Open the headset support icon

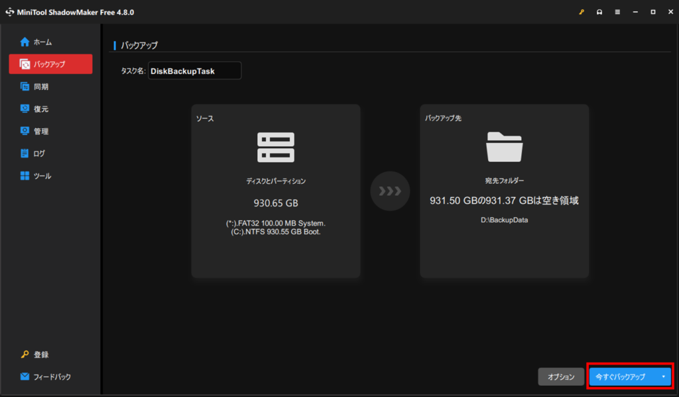[599, 12]
